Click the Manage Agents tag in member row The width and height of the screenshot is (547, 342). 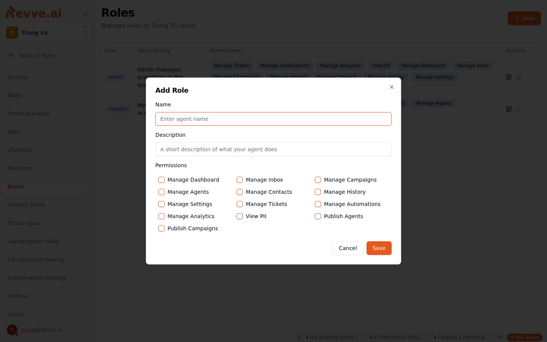click(434, 103)
